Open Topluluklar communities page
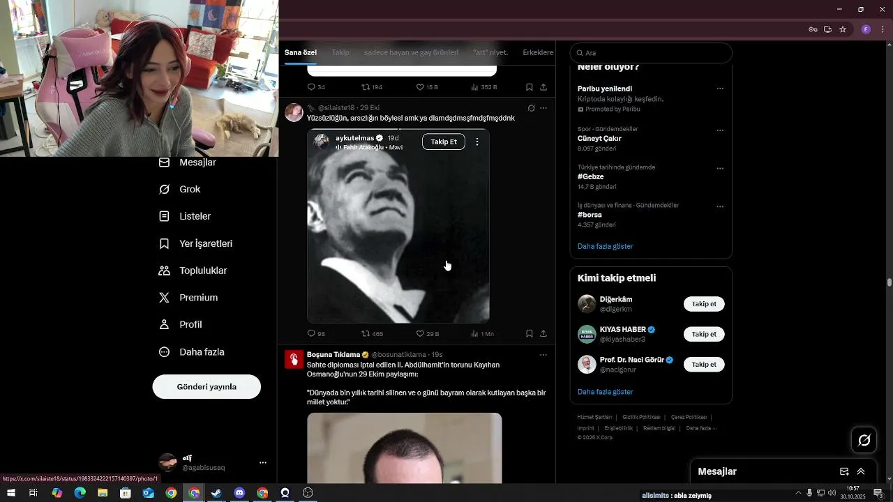Screen dimensions: 893x502 pyautogui.click(x=193, y=271)
